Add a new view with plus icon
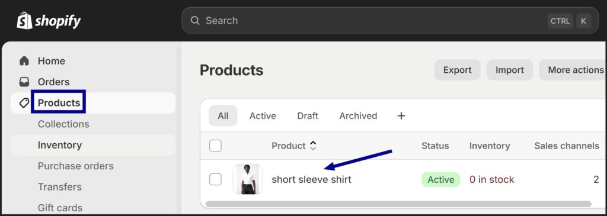Viewport: 607px width, 216px height. [401, 115]
